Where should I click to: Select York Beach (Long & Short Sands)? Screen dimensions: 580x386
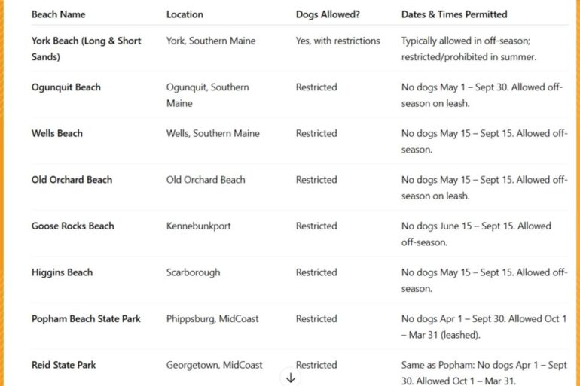(86, 49)
